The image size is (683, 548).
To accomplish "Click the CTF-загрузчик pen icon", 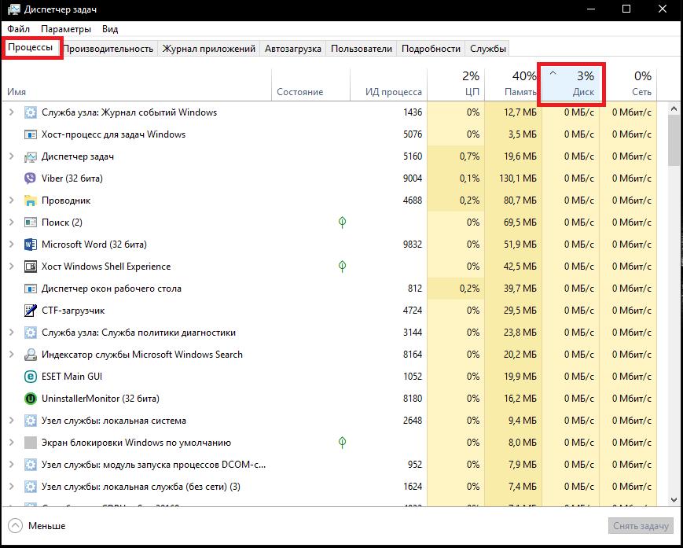I will point(30,311).
